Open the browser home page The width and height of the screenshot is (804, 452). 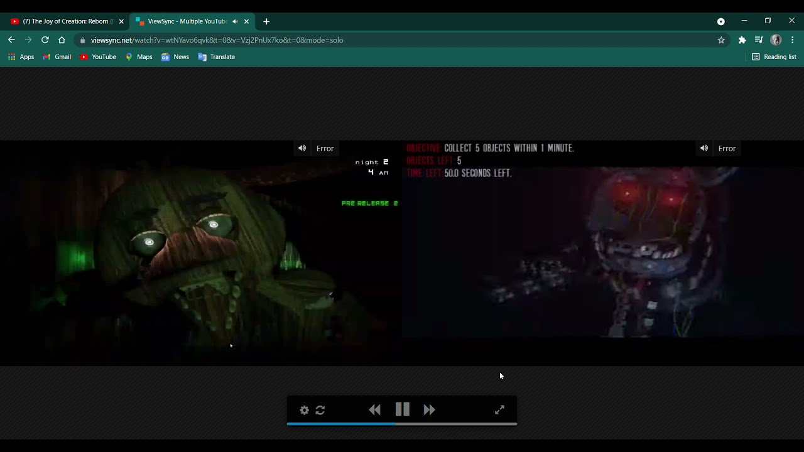(62, 40)
